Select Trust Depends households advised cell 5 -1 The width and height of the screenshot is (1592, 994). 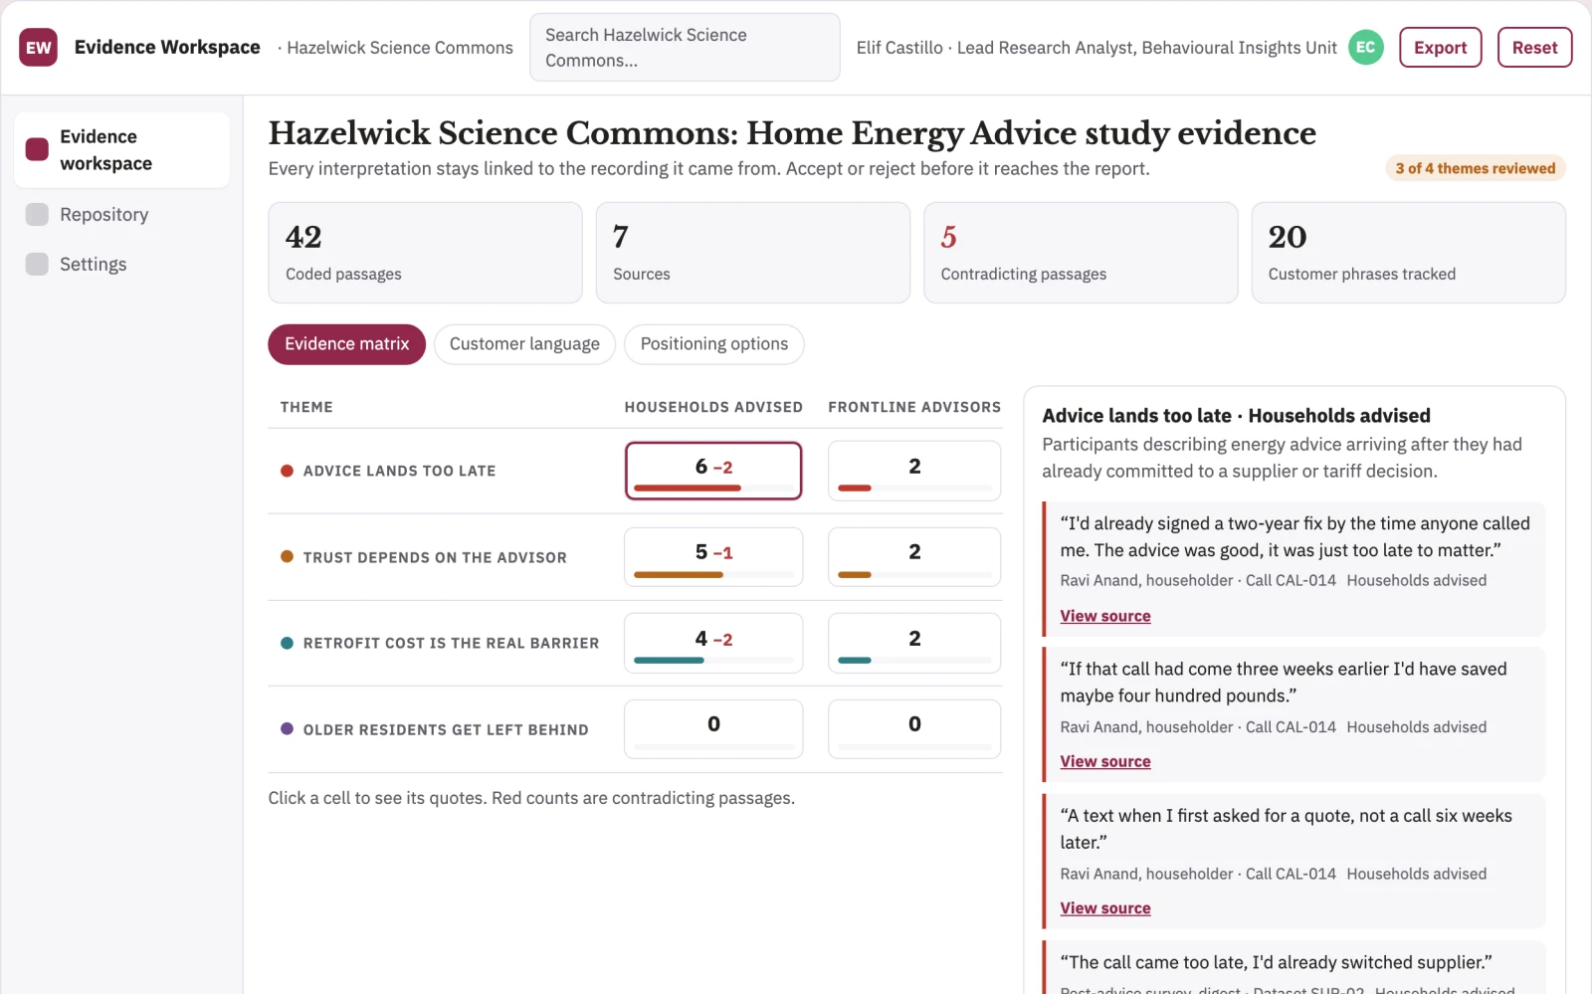(713, 557)
